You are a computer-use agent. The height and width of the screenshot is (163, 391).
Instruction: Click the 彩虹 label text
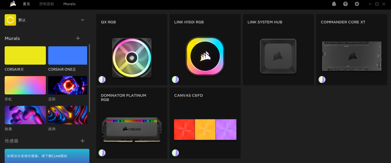pos(8,99)
